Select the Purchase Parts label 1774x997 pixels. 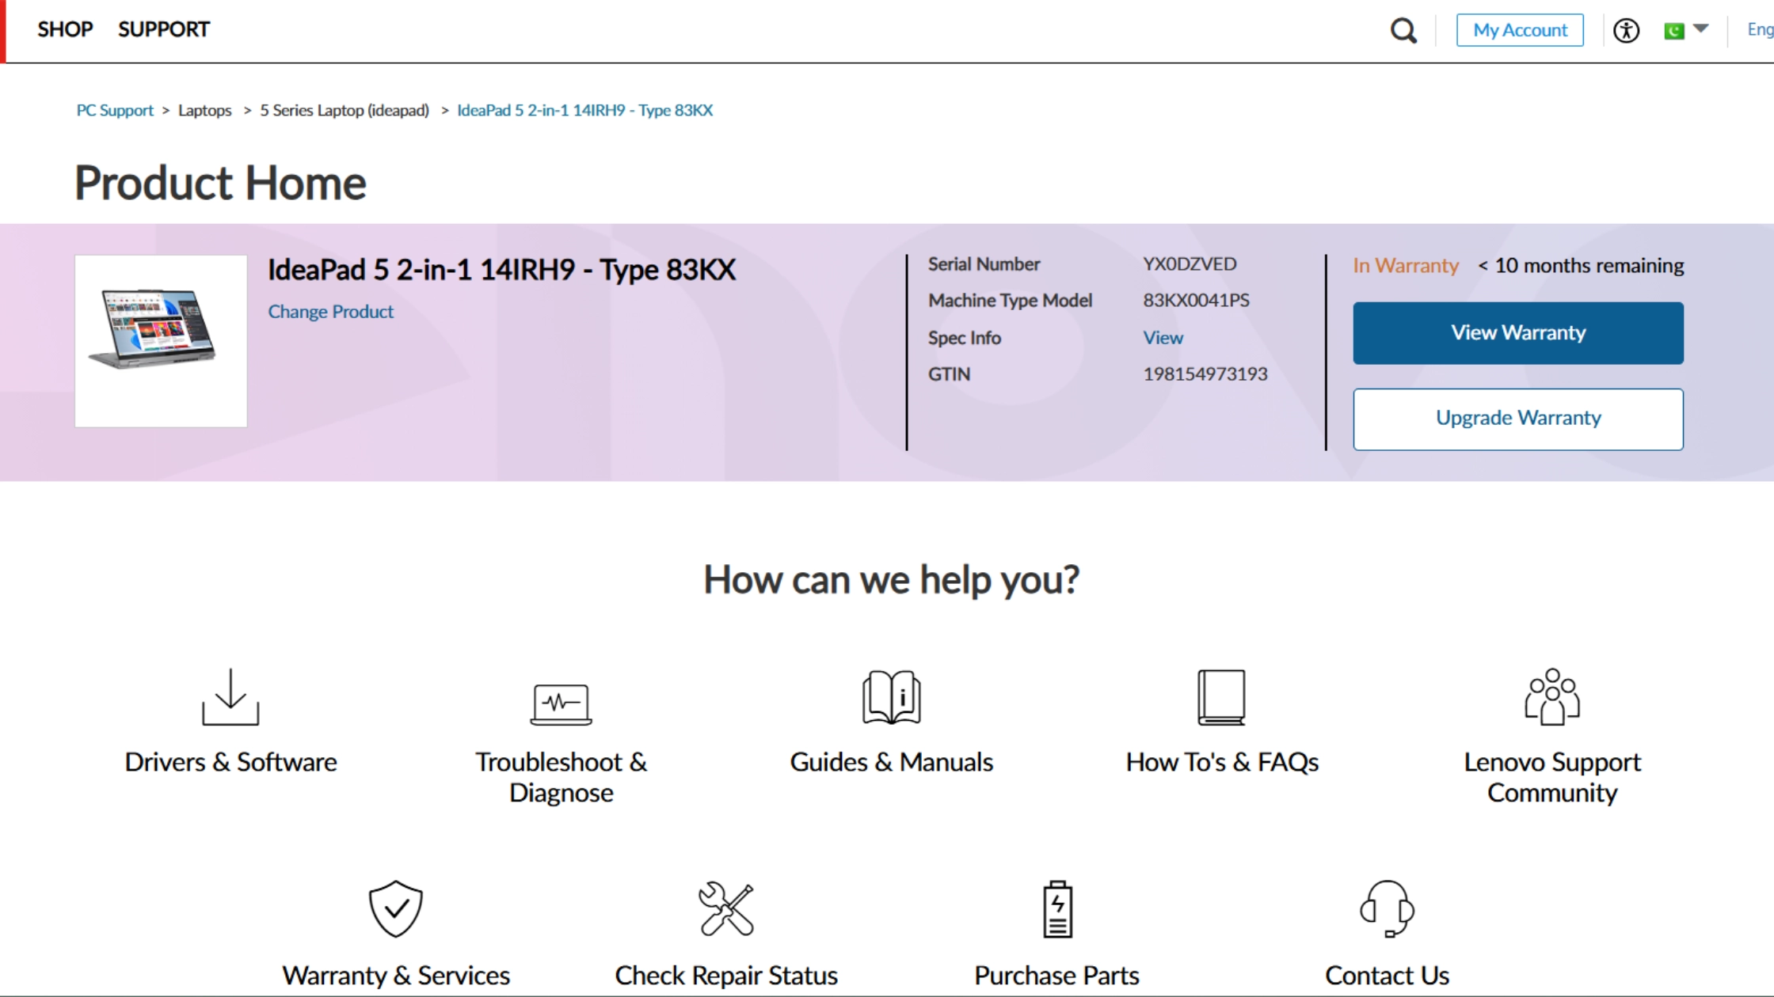point(1056,976)
